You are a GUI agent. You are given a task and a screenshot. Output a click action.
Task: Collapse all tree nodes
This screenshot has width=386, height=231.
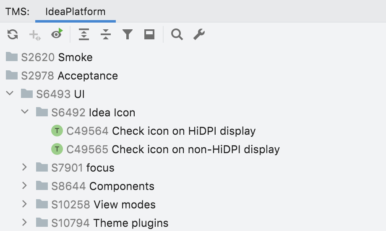point(106,34)
